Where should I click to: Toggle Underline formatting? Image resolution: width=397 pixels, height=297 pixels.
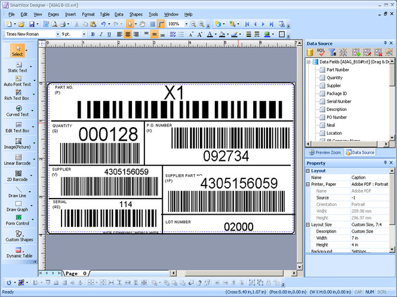[109, 34]
